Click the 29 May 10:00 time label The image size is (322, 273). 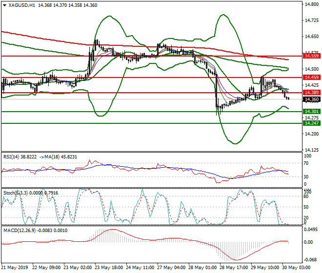(x=265, y=268)
